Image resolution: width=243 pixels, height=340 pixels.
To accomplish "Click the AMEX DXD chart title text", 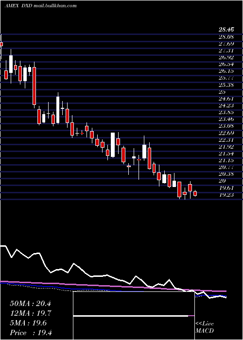I will coord(40,6).
